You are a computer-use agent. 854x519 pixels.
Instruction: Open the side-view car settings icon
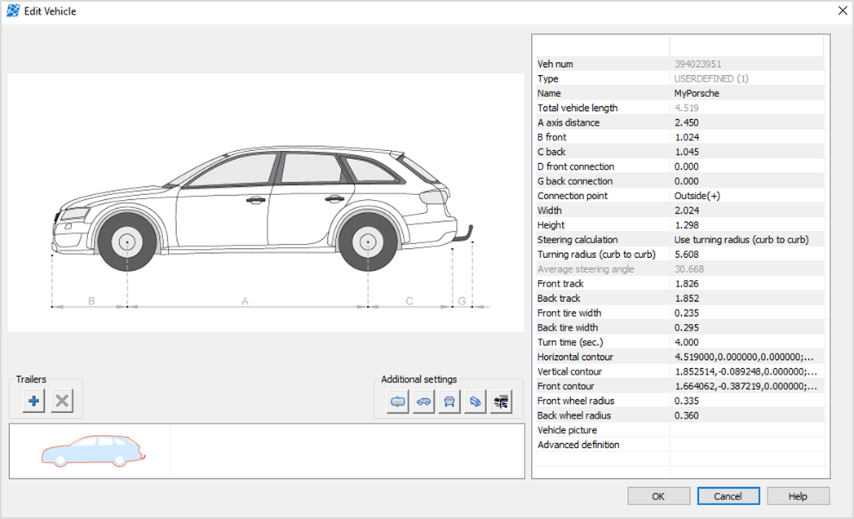423,401
